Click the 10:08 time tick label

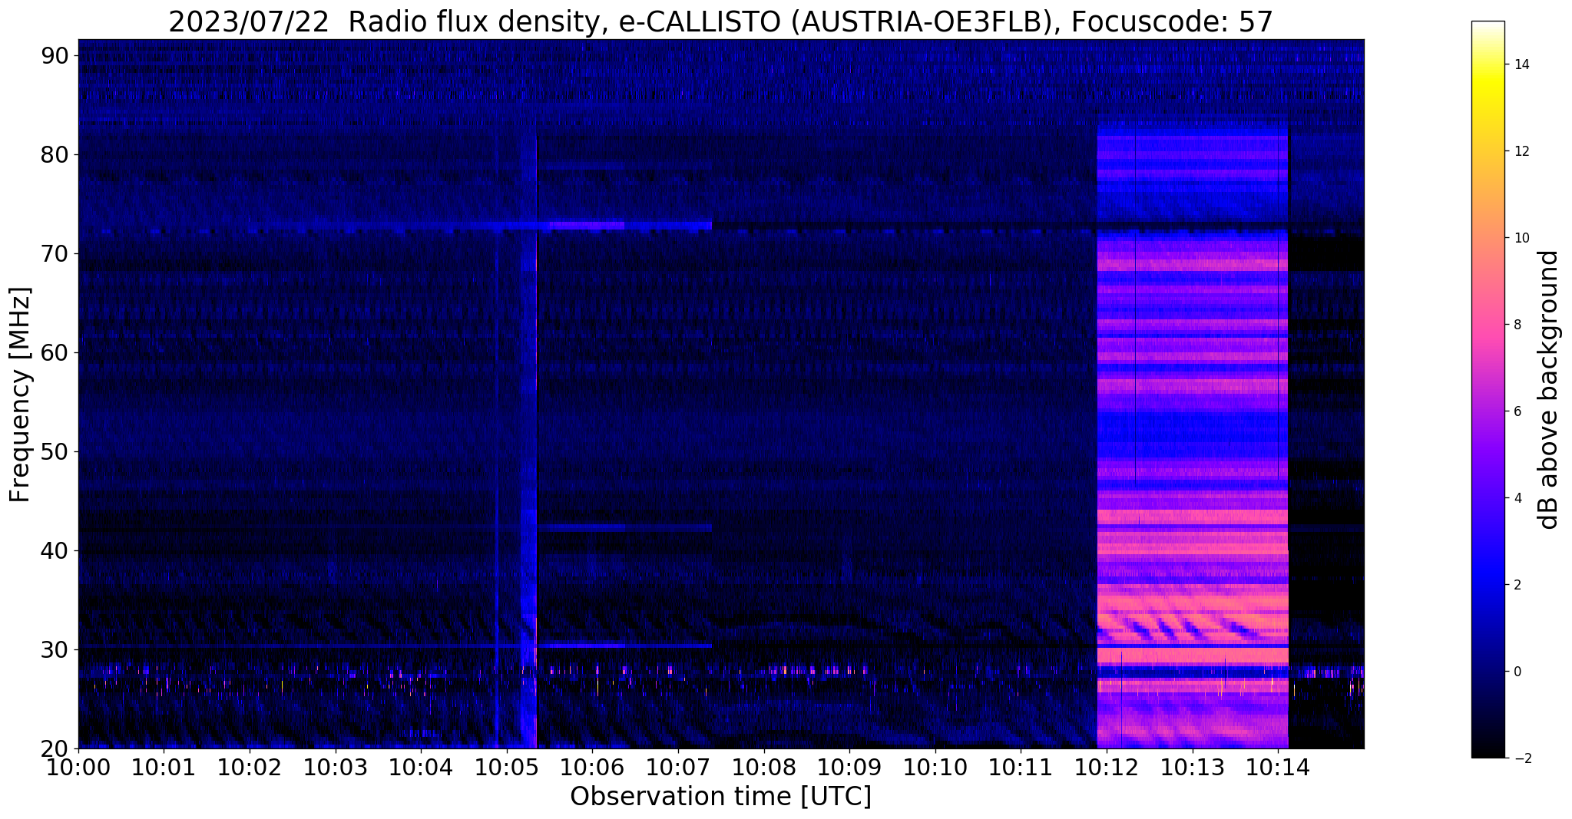[764, 767]
